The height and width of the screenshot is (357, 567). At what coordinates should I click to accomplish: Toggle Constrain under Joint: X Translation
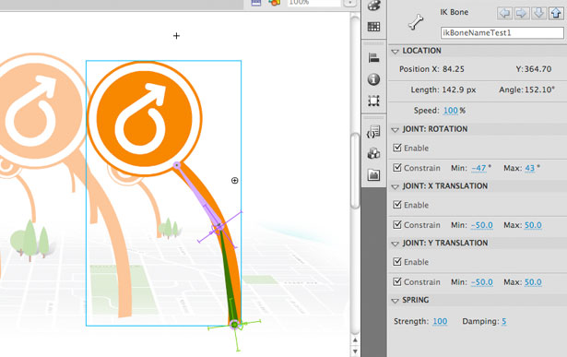(397, 224)
